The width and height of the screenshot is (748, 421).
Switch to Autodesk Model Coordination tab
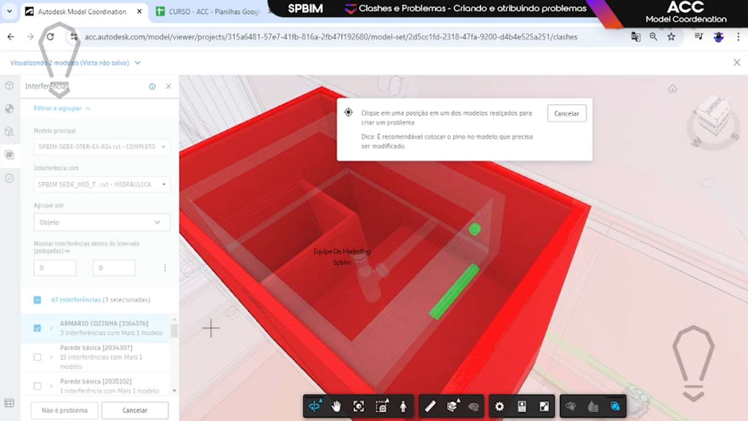pos(82,12)
